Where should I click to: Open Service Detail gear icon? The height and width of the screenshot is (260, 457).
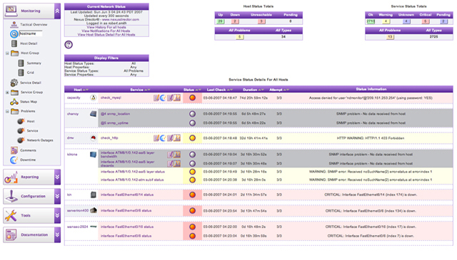(x=14, y=83)
